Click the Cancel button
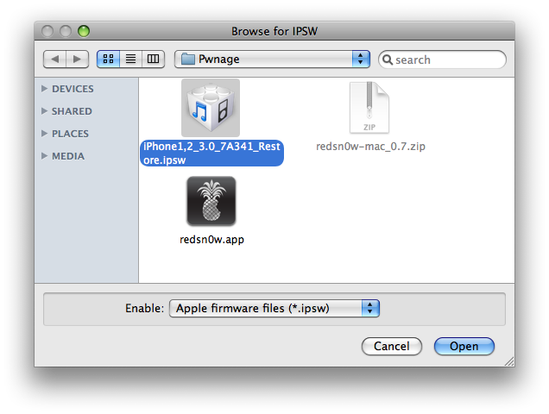Image resolution: width=549 pixels, height=414 pixels. click(x=391, y=346)
